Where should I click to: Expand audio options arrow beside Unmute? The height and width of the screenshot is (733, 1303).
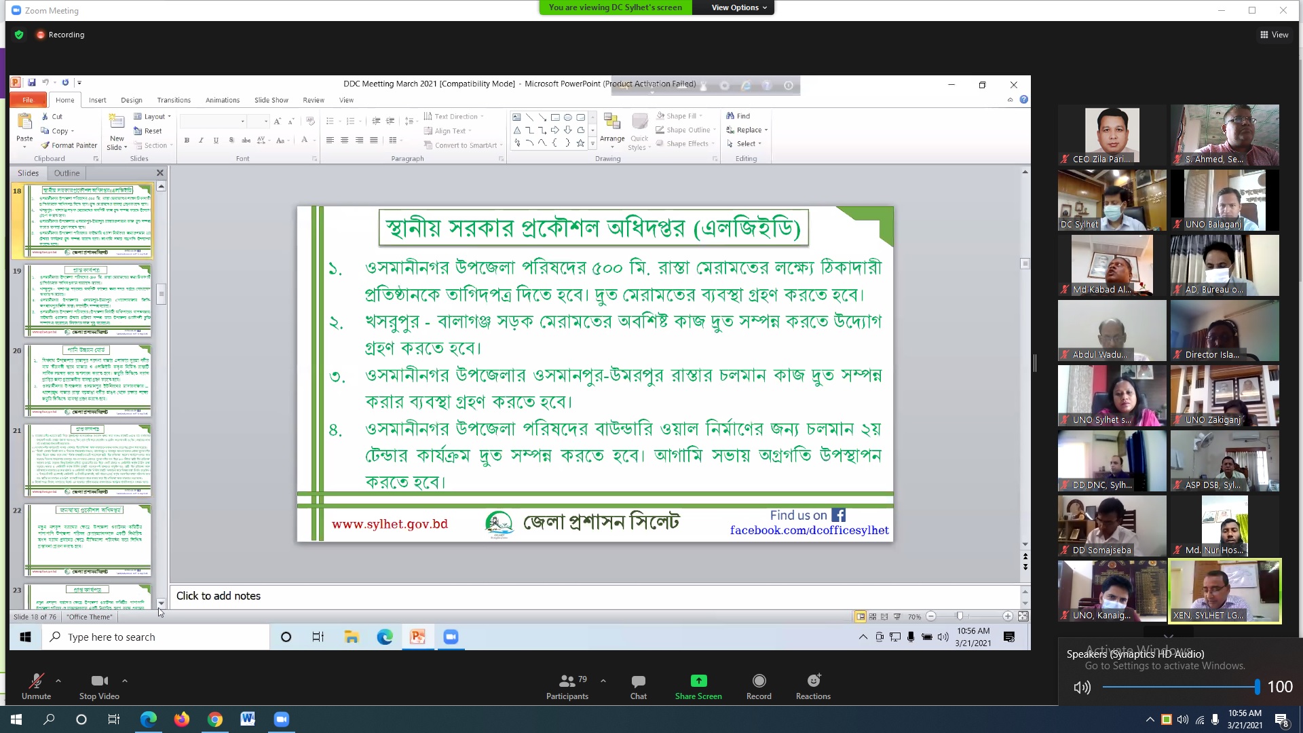[x=58, y=680]
